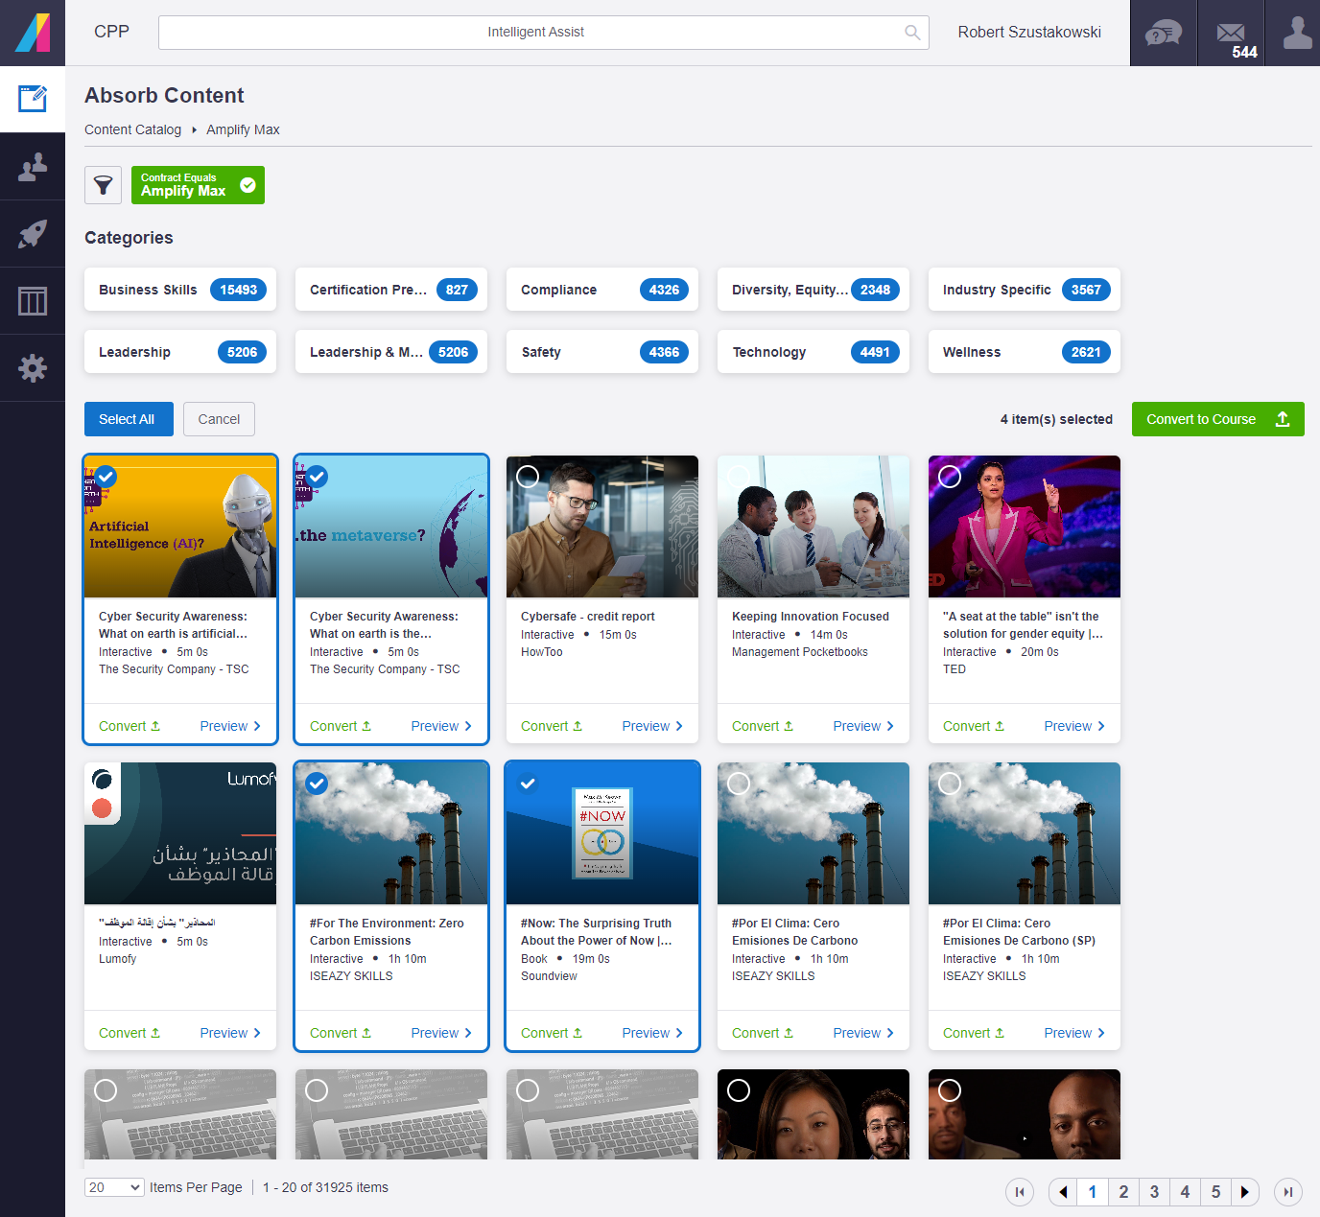This screenshot has height=1217, width=1320.
Task: Preview For The Environment Zero Carbon
Action: pyautogui.click(x=441, y=1033)
